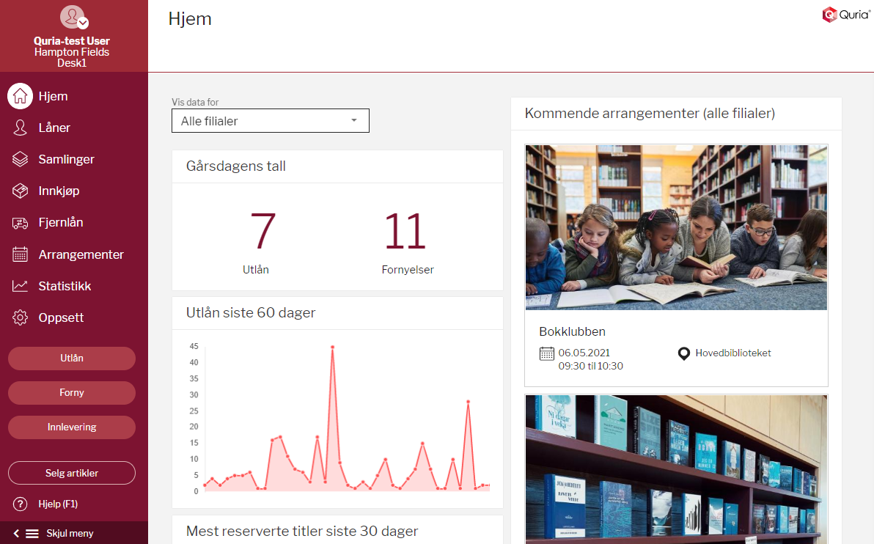Click the Desk1 label under the user name
874x544 pixels.
coord(72,63)
